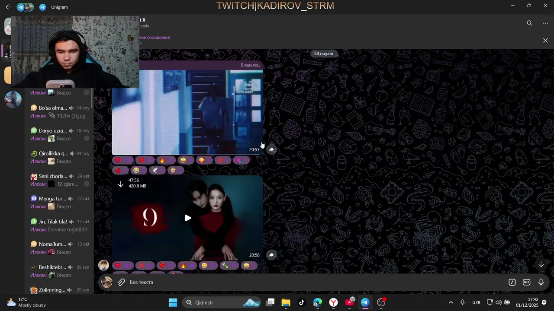Open the three-dot chat options menu

[545, 23]
